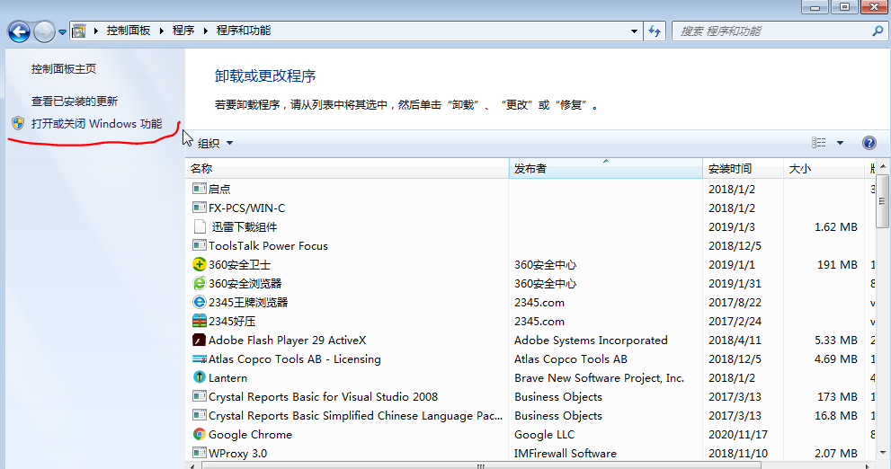Open 打开或关闭 Windows 功能 link

(x=96, y=124)
